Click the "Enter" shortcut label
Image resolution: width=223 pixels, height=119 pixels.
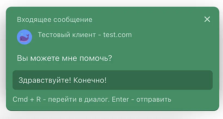[x=120, y=100]
